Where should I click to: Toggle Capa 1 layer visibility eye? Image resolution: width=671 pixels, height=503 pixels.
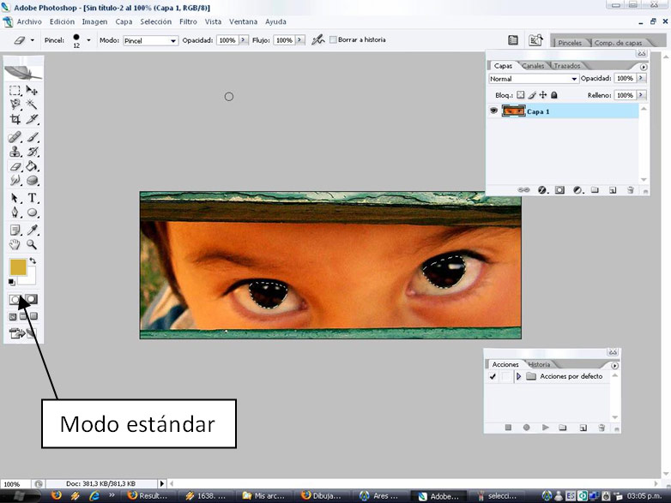(493, 111)
